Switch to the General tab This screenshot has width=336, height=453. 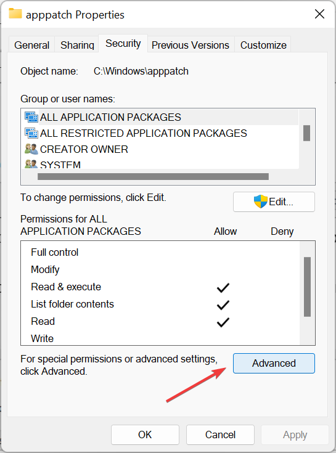pos(32,45)
